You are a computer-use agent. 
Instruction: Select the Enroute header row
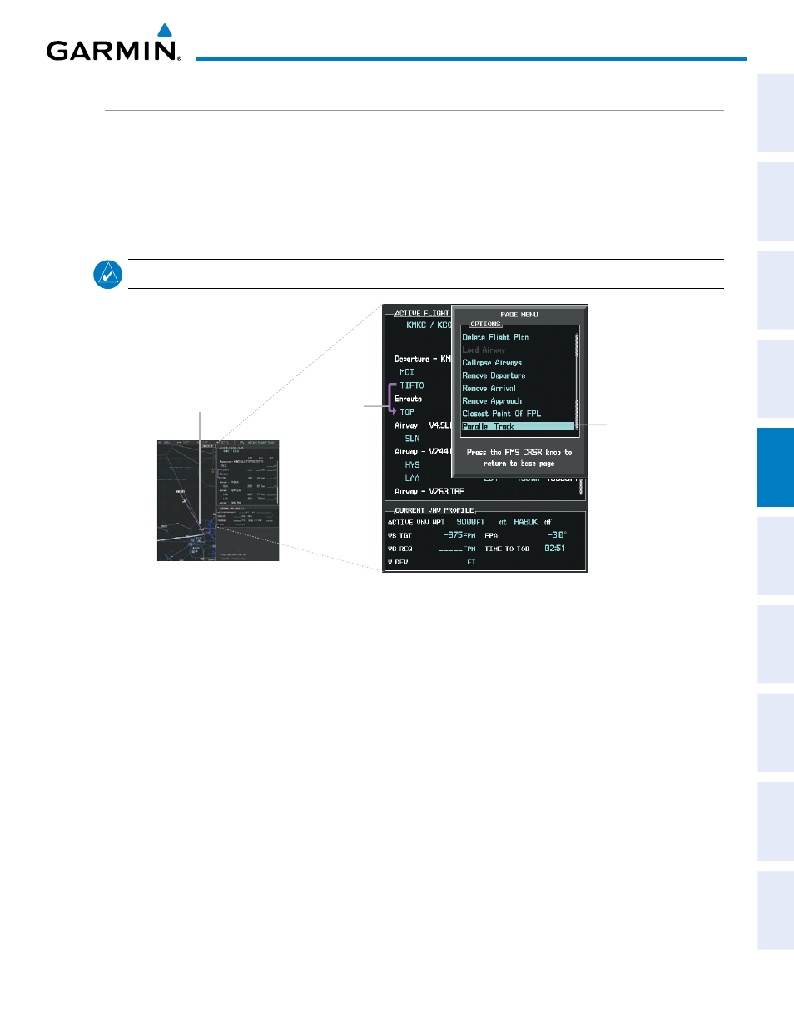(408, 399)
